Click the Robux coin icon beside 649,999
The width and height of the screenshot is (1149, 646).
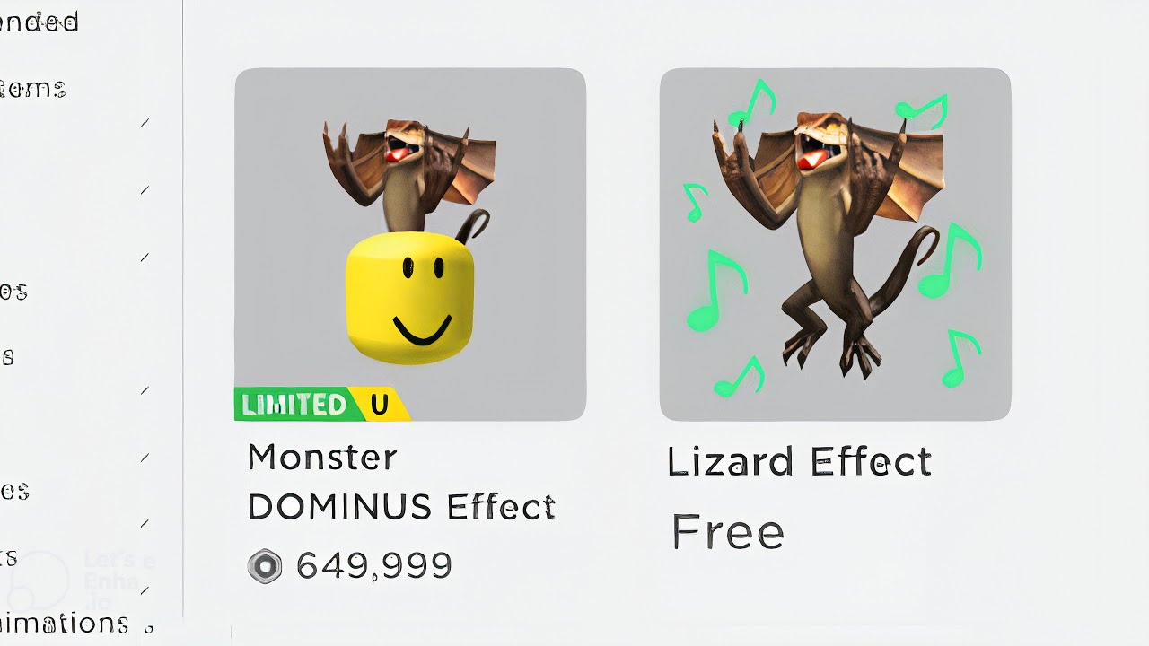coord(265,566)
